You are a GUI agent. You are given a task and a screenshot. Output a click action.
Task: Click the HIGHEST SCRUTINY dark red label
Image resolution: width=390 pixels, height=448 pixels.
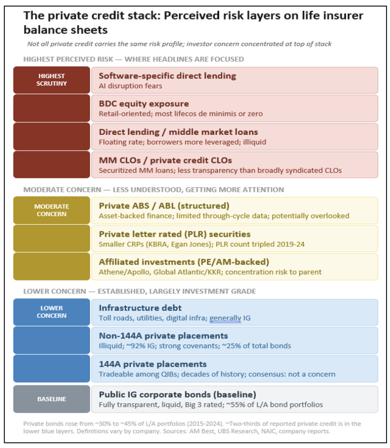52,80
